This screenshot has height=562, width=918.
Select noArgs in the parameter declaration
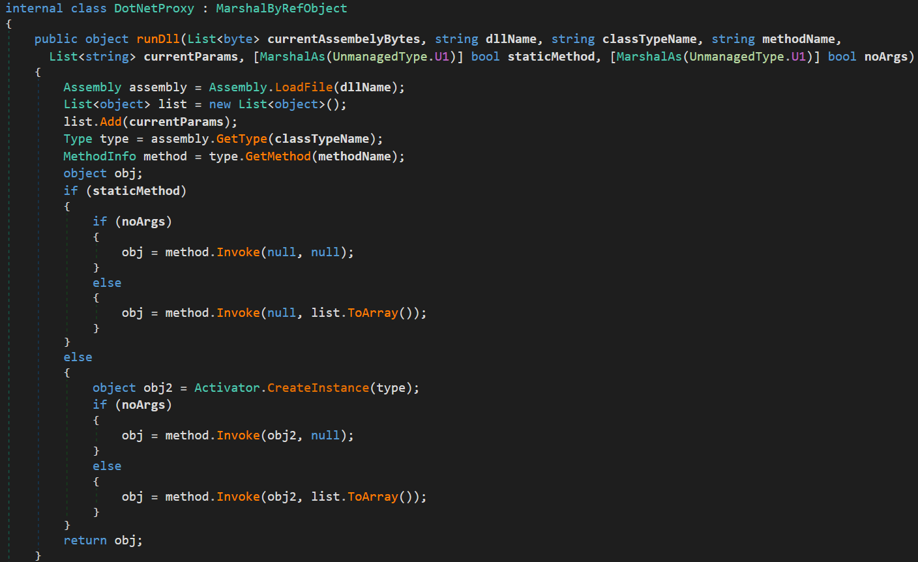click(x=886, y=57)
